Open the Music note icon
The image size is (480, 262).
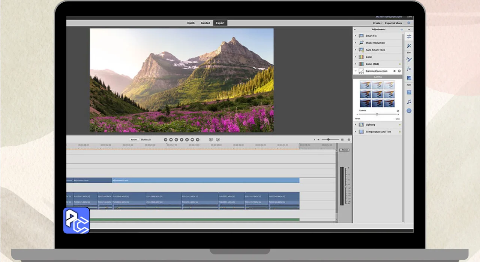coord(409,101)
